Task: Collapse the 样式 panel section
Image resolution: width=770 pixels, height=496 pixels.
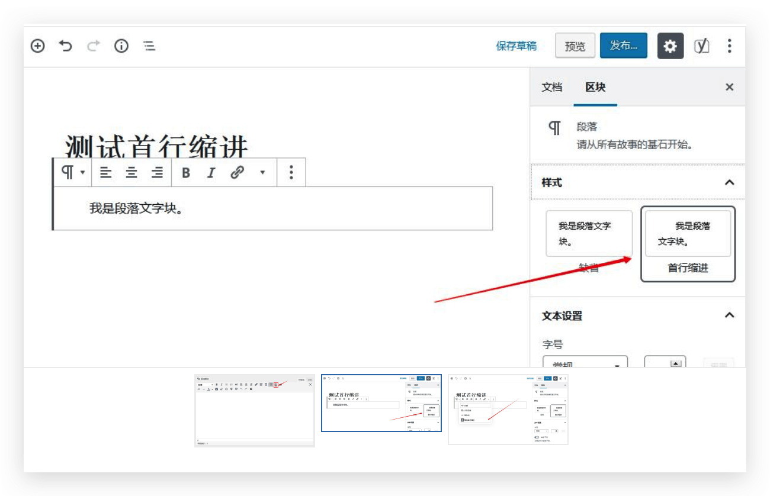Action: coord(729,183)
